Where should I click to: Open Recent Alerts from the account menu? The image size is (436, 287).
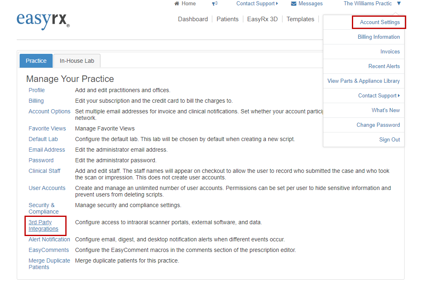tap(384, 66)
